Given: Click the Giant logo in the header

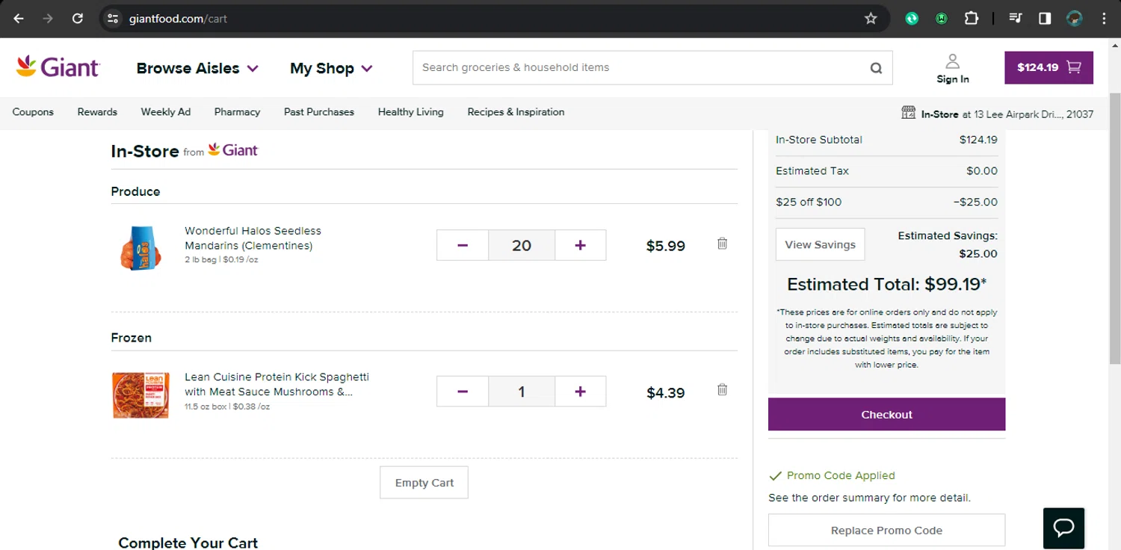Looking at the screenshot, I should [x=58, y=67].
